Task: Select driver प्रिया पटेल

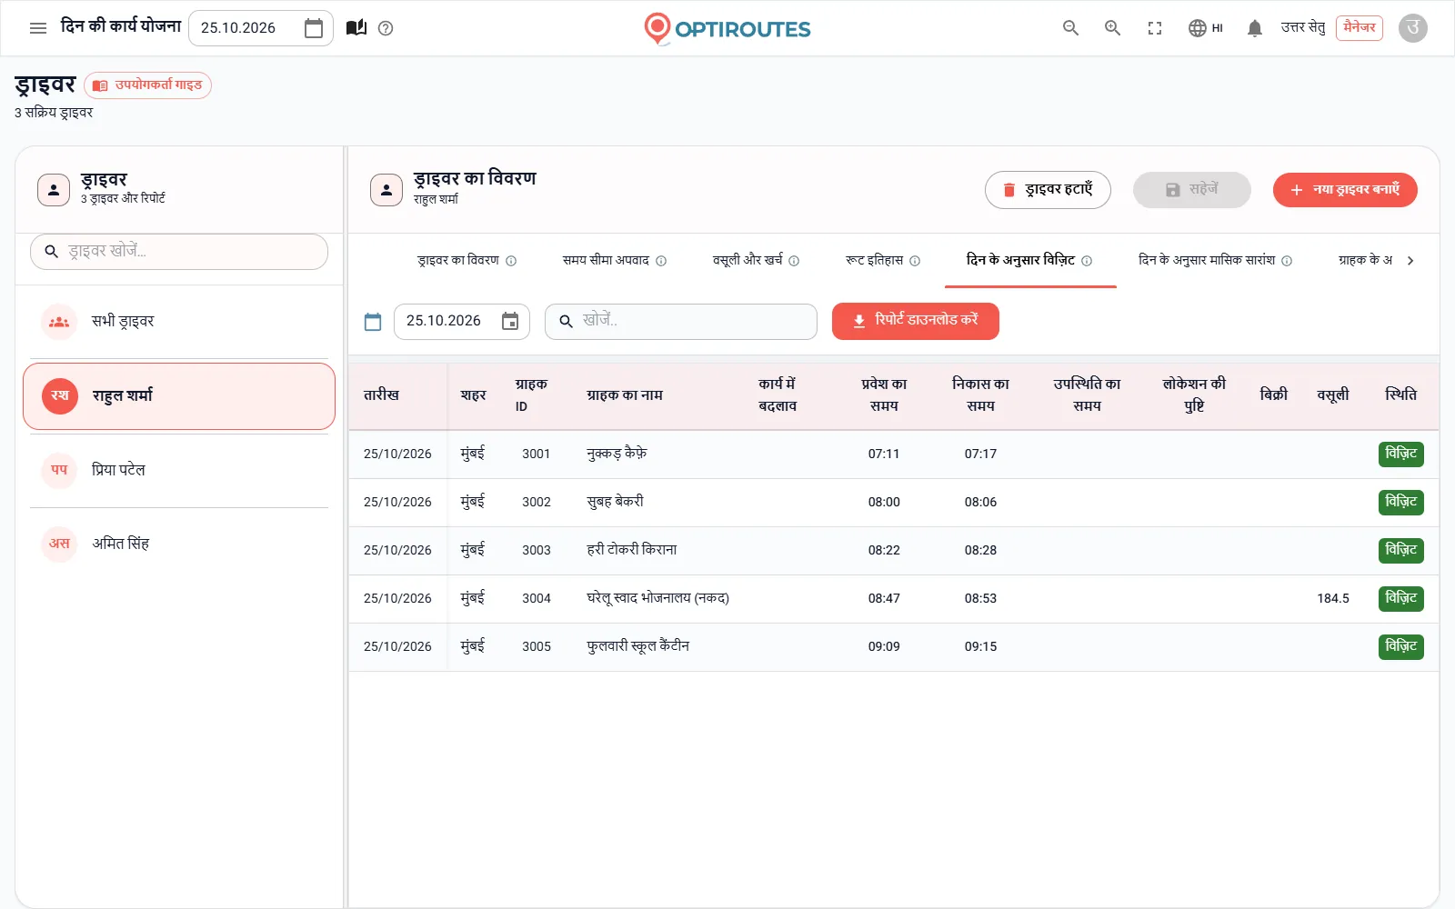Action: tap(179, 470)
